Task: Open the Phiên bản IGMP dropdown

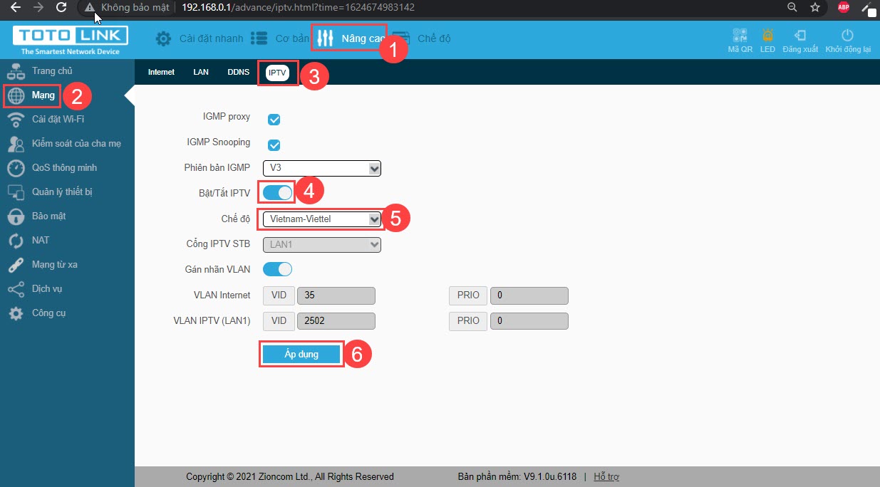Action: [x=322, y=168]
